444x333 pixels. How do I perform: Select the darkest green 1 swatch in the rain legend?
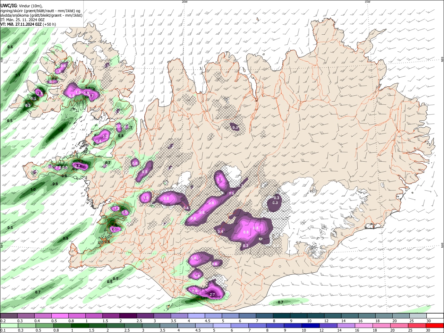[x=80, y=325]
